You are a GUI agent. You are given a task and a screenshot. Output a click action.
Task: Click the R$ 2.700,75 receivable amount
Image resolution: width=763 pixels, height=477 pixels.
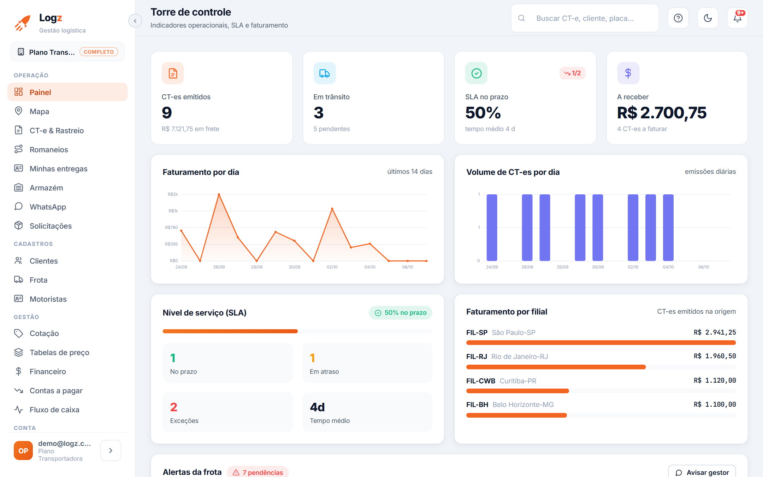click(662, 113)
